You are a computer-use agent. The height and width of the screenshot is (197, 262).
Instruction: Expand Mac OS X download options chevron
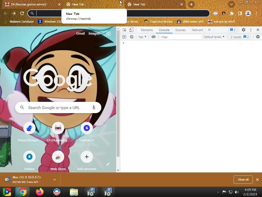(54, 180)
